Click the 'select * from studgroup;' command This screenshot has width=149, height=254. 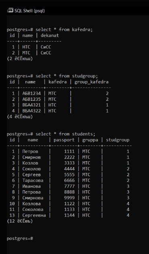(x=67, y=76)
